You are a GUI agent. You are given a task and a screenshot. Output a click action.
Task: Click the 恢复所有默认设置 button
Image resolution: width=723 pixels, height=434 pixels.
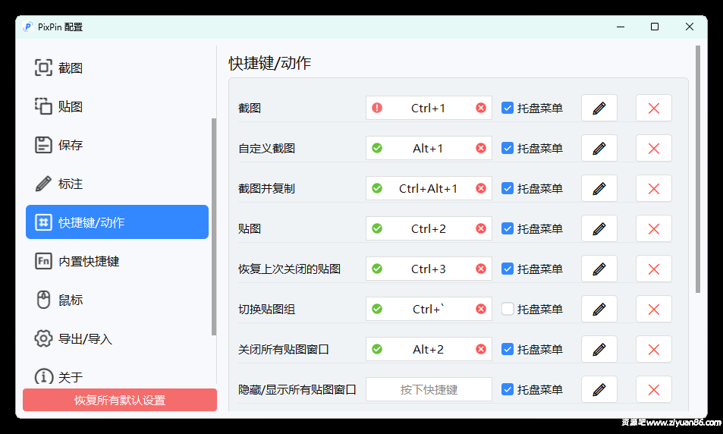(x=120, y=400)
